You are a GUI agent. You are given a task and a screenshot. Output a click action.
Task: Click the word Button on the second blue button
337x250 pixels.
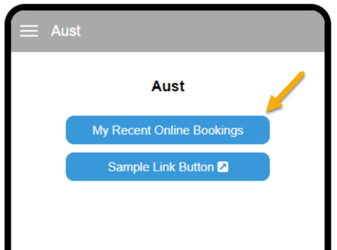tap(196, 167)
